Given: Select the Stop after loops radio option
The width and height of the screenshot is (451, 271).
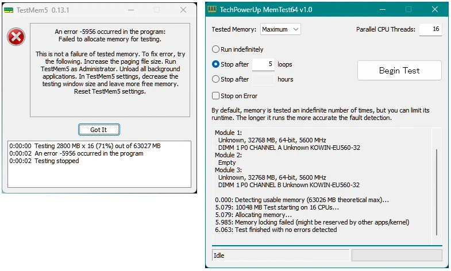Looking at the screenshot, I should point(215,64).
